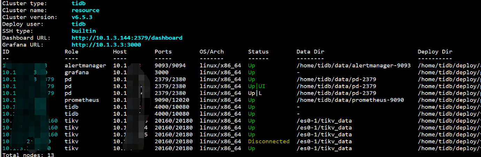Click the SSH type value builtin
The width and height of the screenshot is (481, 157).
click(84, 31)
